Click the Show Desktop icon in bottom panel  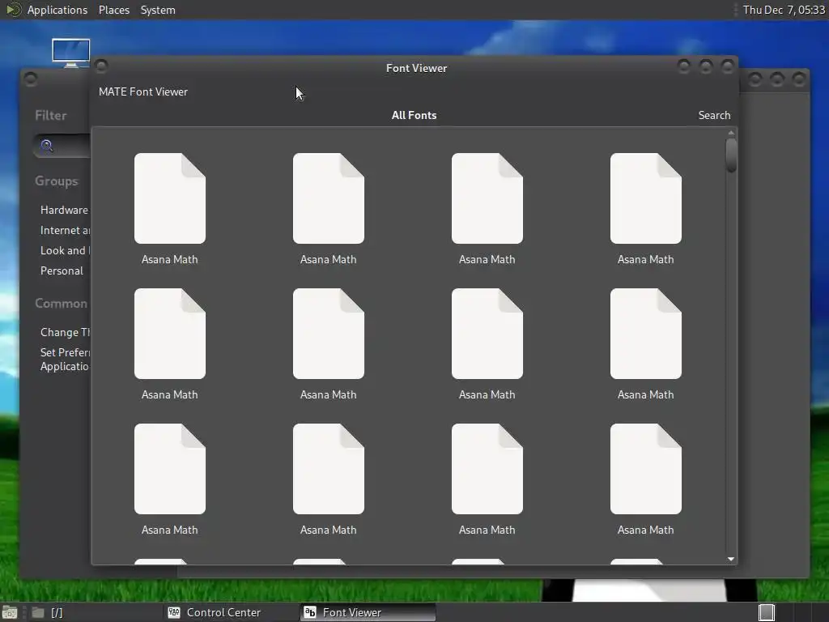coord(9,612)
